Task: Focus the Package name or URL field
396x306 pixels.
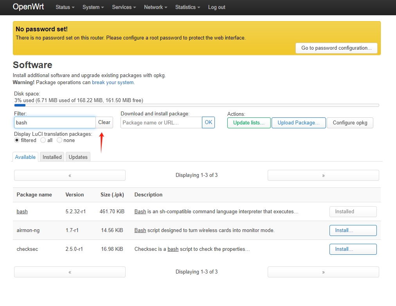Action: 161,122
